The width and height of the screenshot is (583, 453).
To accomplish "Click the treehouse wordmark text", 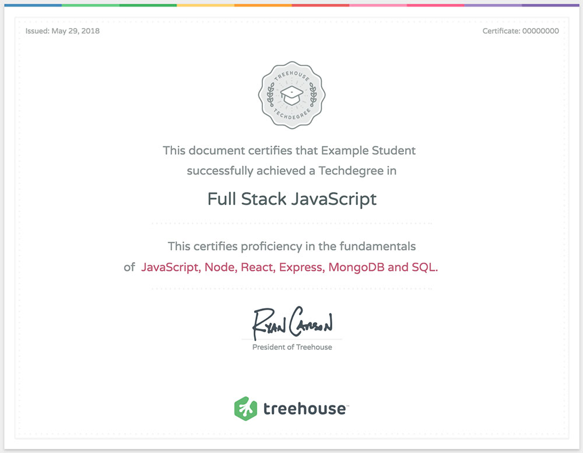I will (x=305, y=408).
